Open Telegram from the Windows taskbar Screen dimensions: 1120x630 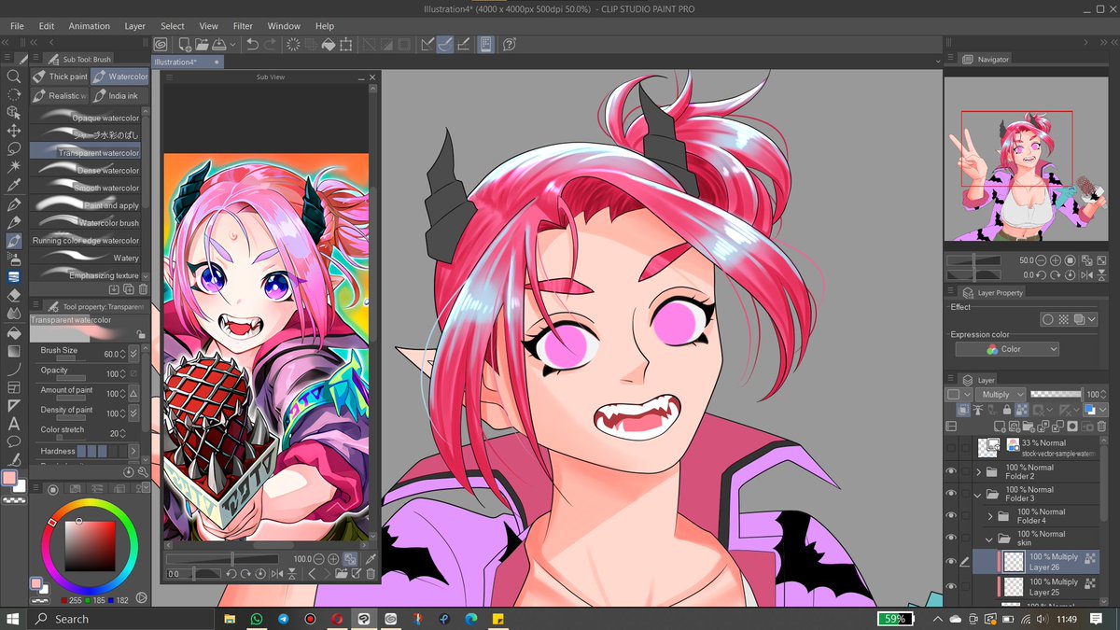point(284,619)
